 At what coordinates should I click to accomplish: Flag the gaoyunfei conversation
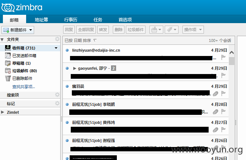pyautogui.click(x=224, y=75)
